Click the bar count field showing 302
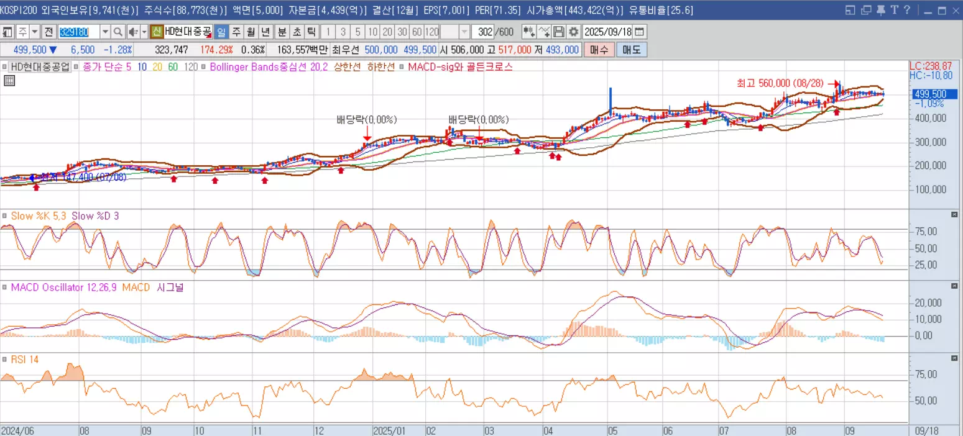 coord(483,32)
